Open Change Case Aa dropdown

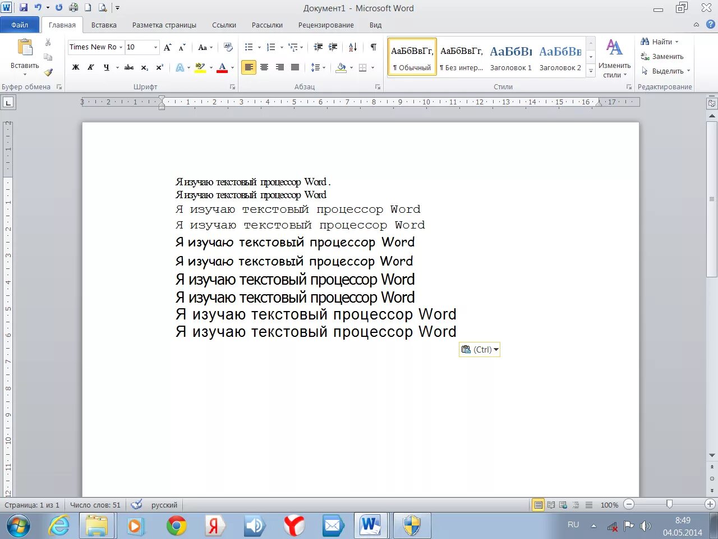coord(205,47)
